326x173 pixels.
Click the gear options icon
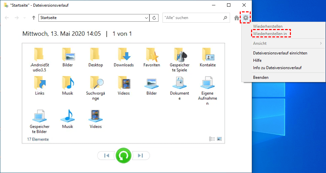246,18
